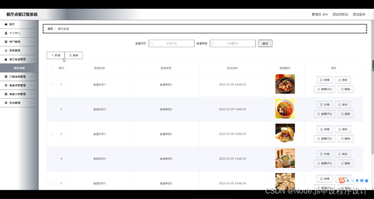
Task: Click the grid icon next to 用户管理
Action: coord(6,42)
